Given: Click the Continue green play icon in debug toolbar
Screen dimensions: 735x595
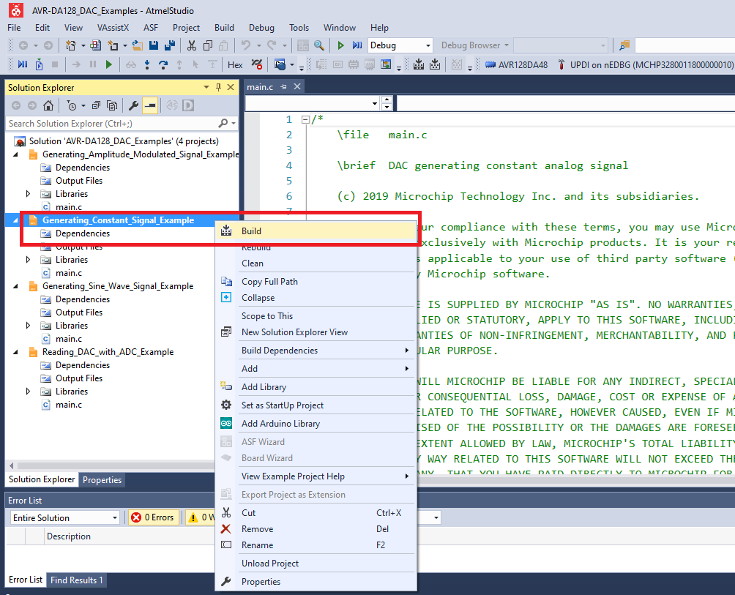Looking at the screenshot, I should 109,64.
